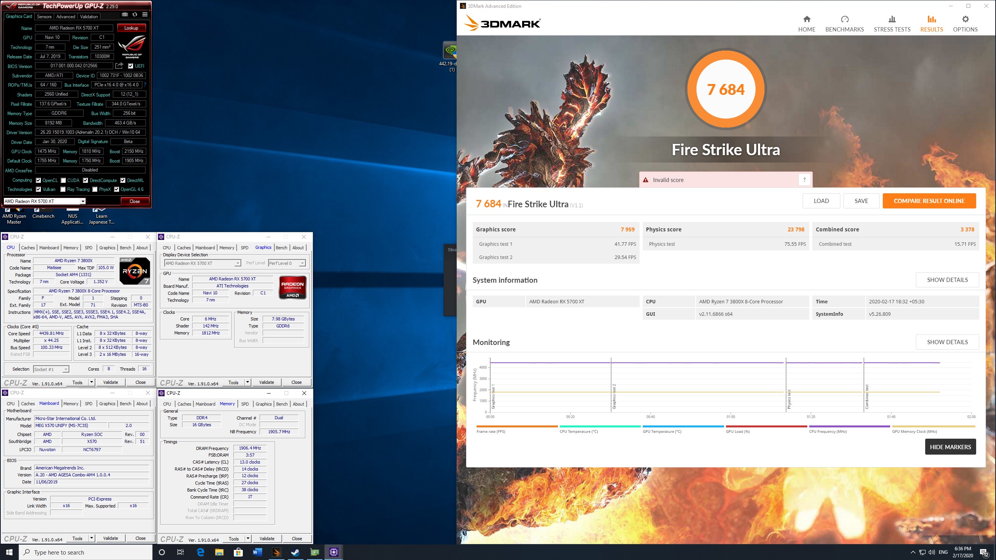The image size is (996, 560).
Task: Click the GPU-Z screenshot camera icon
Action: pyautogui.click(x=124, y=15)
